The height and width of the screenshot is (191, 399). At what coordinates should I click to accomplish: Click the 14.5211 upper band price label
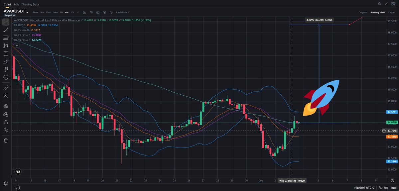(x=392, y=112)
